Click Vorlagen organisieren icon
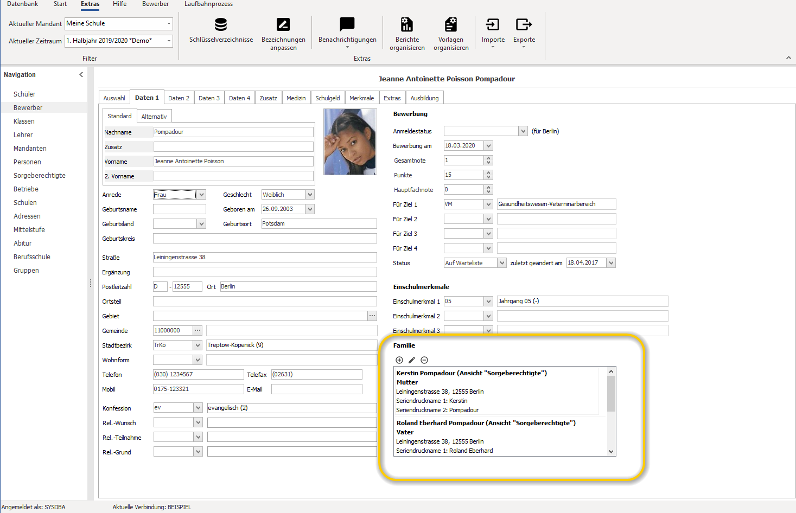 [451, 24]
